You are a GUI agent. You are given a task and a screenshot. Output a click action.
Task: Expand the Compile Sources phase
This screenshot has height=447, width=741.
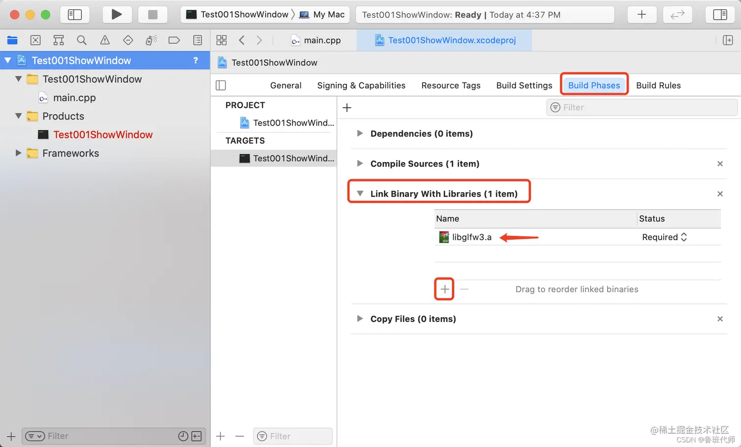[360, 163]
